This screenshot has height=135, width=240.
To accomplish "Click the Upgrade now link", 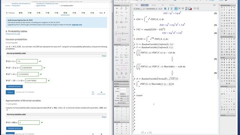I will pyautogui.click(x=77, y=25).
